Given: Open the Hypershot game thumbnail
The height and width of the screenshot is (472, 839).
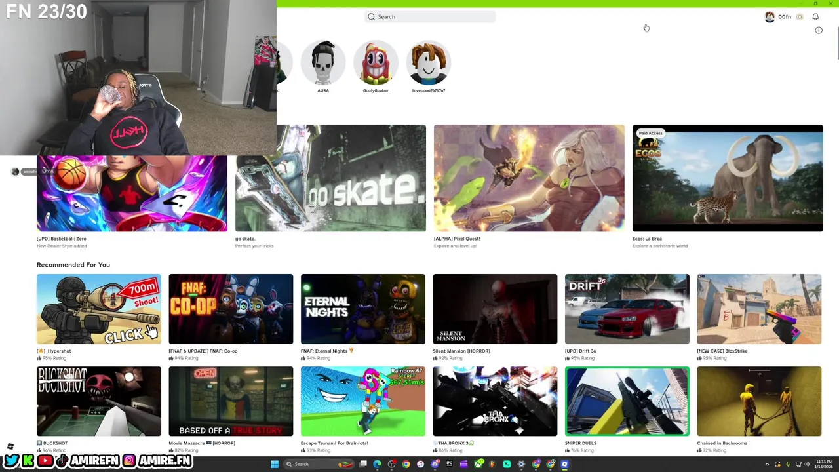Looking at the screenshot, I should point(99,309).
